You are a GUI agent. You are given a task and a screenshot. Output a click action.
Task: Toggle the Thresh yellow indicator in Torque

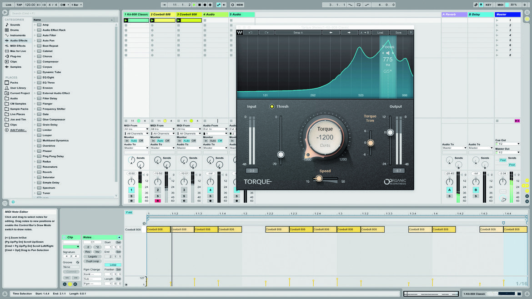pyautogui.click(x=272, y=106)
